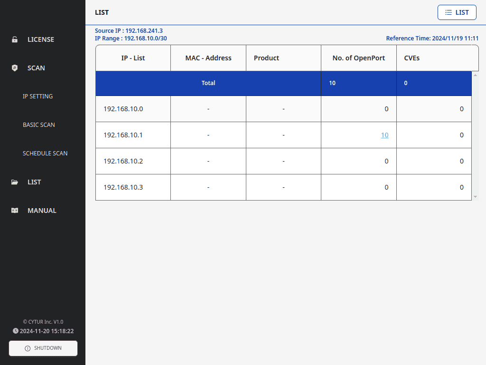486x365 pixels.
Task: Open the SCHEDULE SCAN page
Action: pos(45,154)
